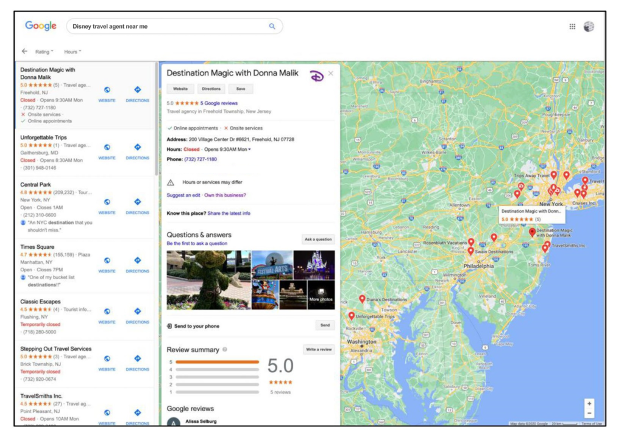The height and width of the screenshot is (441, 624).
Task: Open website icon for Unforgettable Trips
Action: tap(107, 147)
